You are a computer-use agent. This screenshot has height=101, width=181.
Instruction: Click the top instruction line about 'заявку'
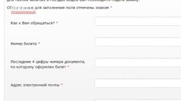point(73,1)
